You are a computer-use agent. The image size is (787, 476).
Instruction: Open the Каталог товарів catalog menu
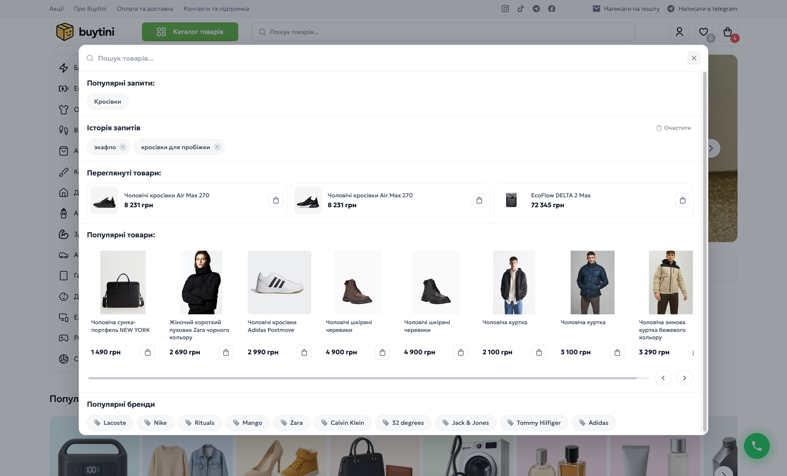pyautogui.click(x=190, y=32)
